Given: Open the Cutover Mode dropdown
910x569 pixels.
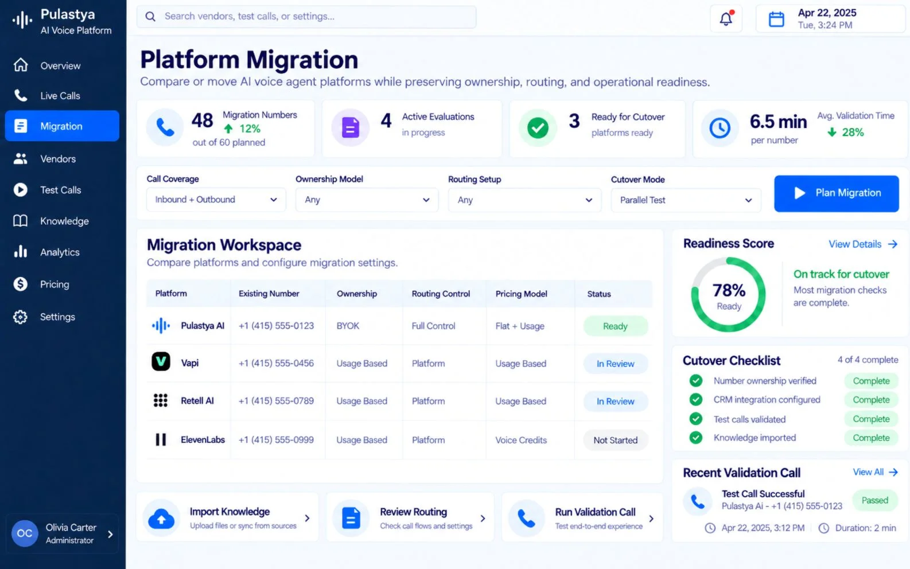Looking at the screenshot, I should [686, 200].
